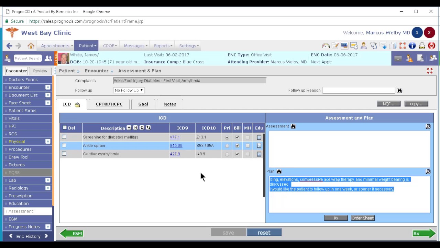
Task: Uncheck Bill for Ankle sprain
Action: 237,146
